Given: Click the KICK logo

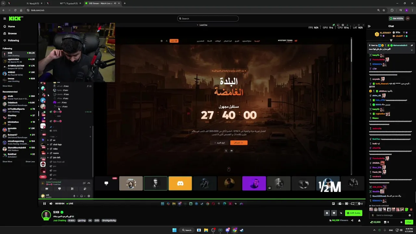Looking at the screenshot, I should tap(16, 19).
